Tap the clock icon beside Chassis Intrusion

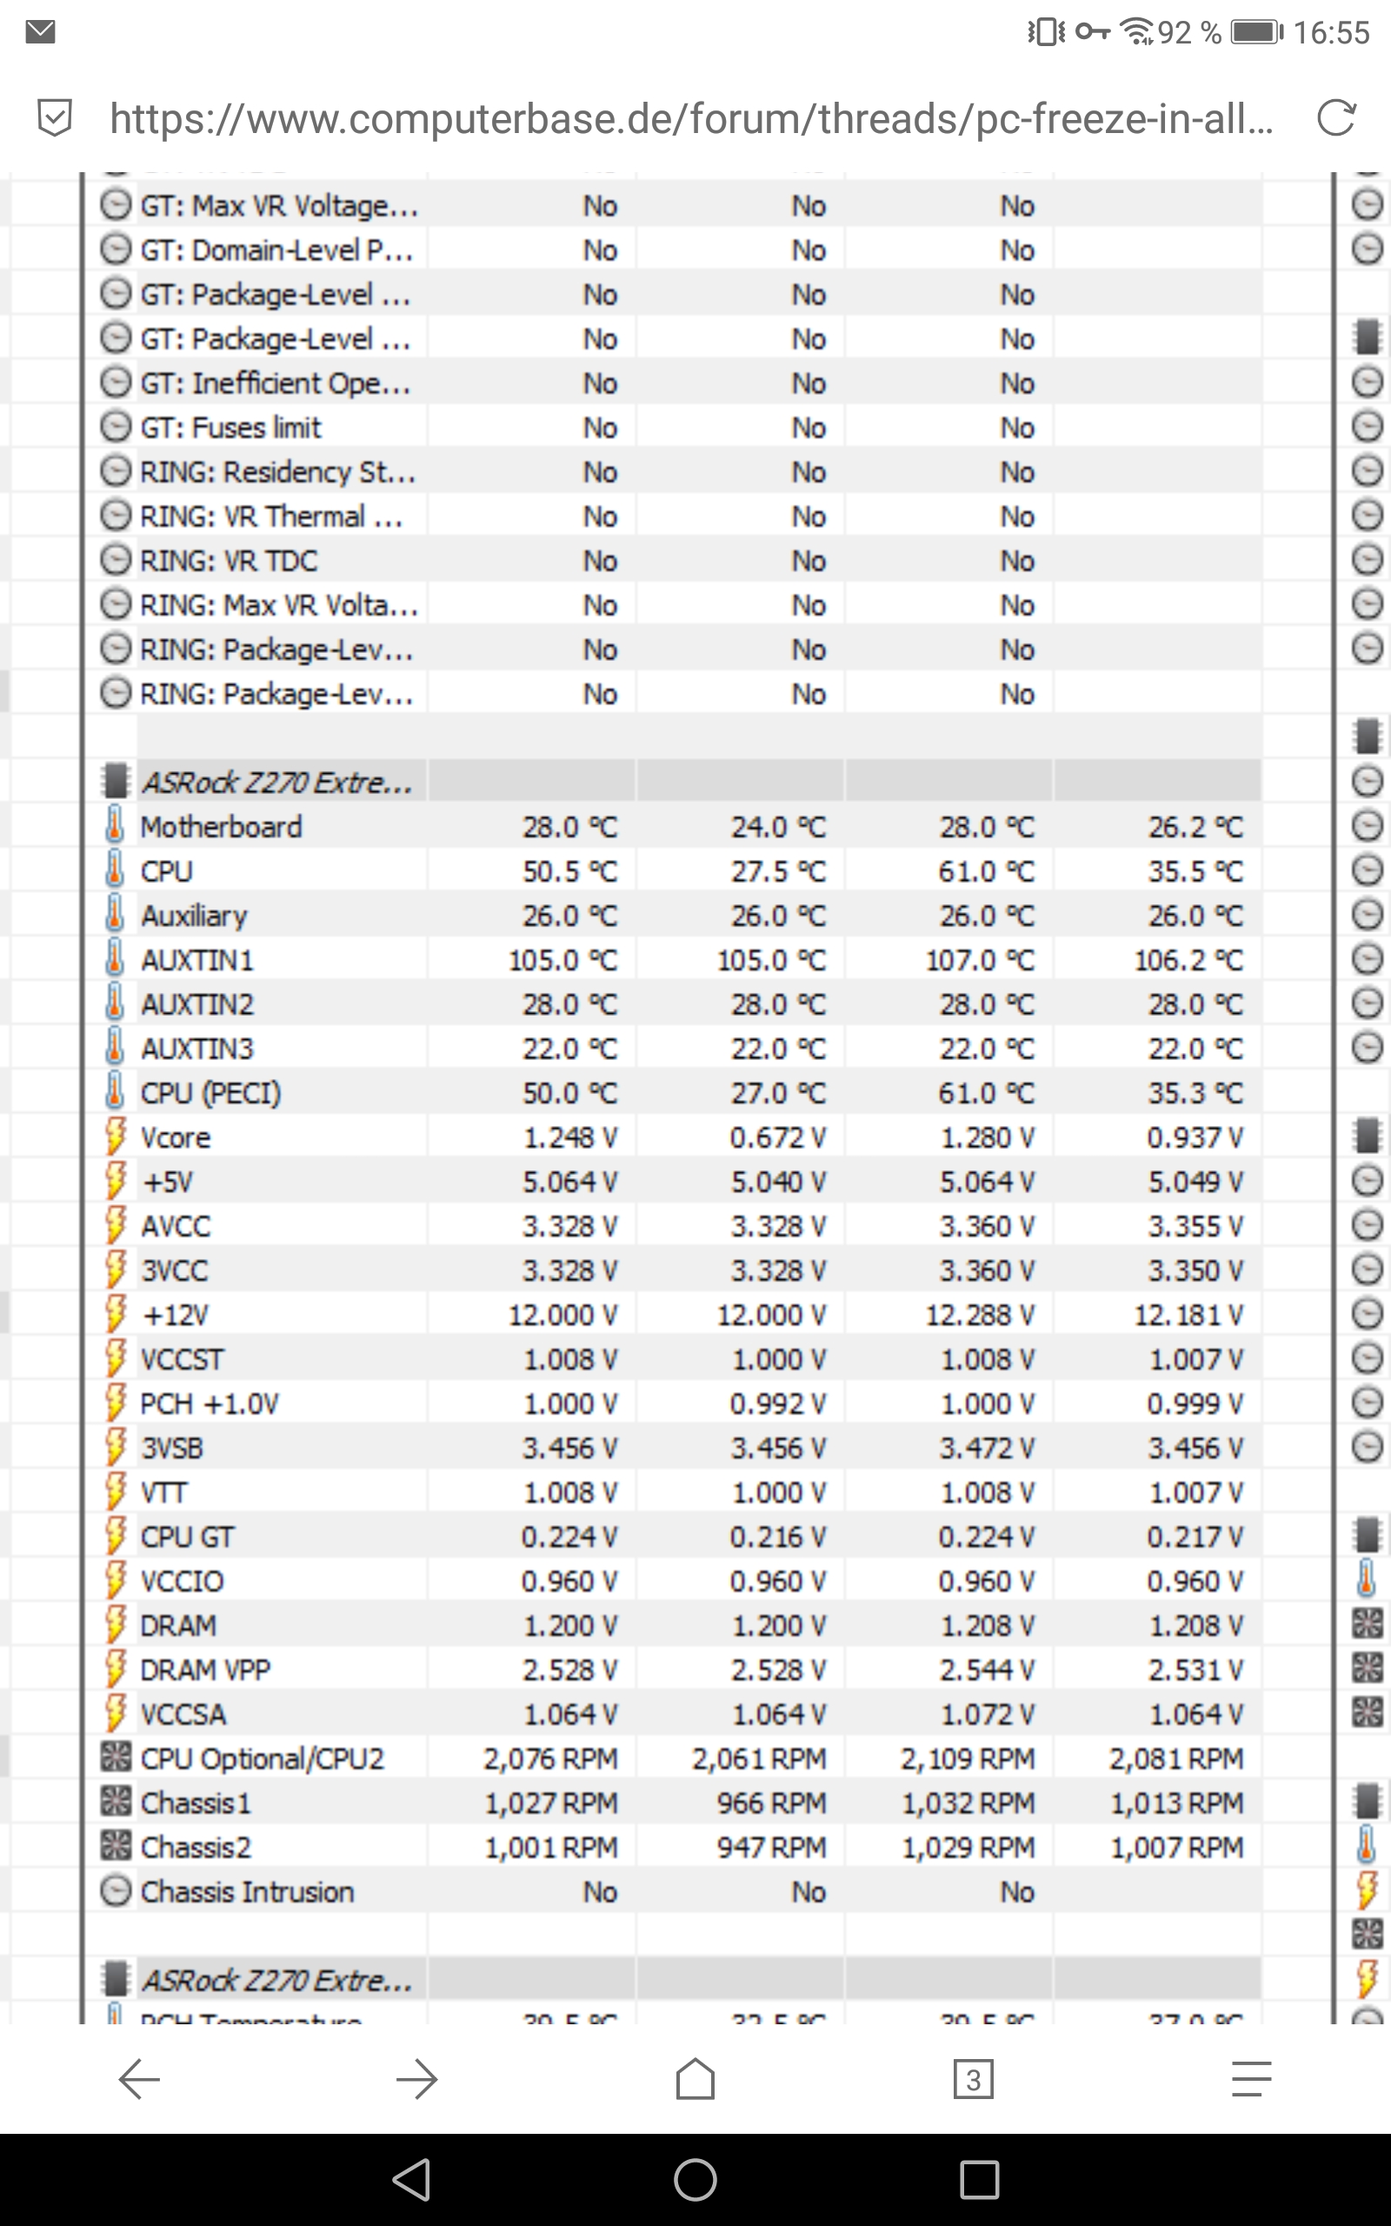coord(115,1891)
